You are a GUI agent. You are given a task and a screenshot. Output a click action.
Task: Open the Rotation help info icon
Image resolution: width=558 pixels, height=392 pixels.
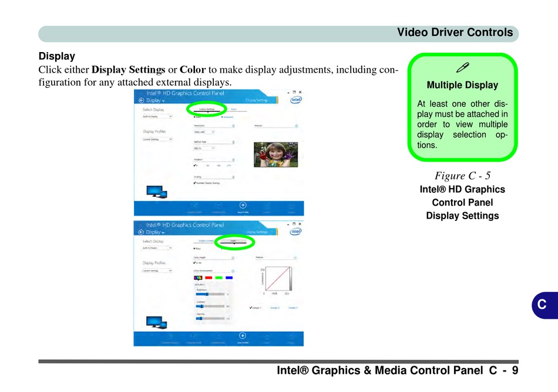coord(233,159)
